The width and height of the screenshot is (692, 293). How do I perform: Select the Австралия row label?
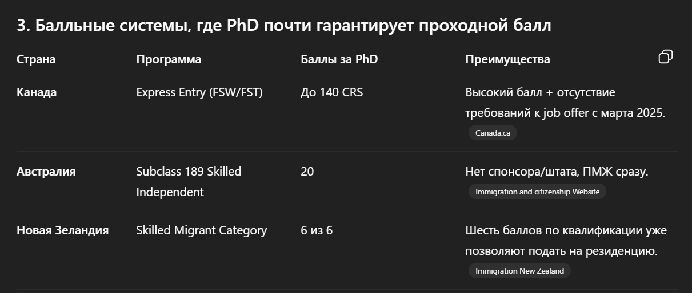(x=46, y=171)
